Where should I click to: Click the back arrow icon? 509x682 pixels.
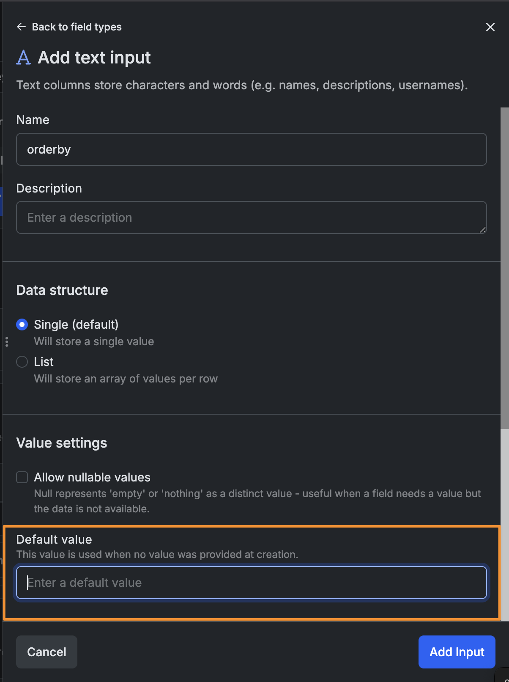tap(21, 27)
